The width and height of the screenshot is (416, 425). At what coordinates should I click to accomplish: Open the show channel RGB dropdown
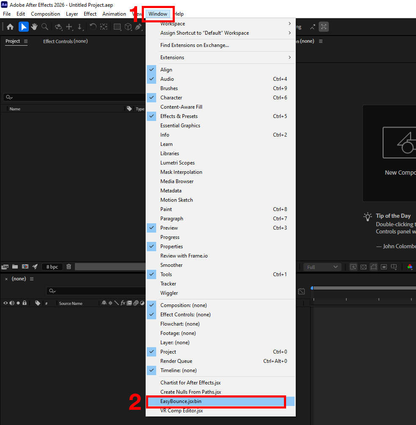click(x=410, y=267)
